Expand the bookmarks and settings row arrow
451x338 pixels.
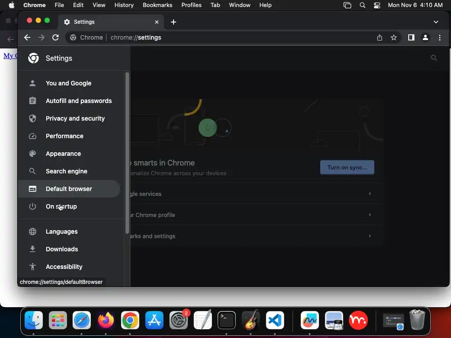370,236
